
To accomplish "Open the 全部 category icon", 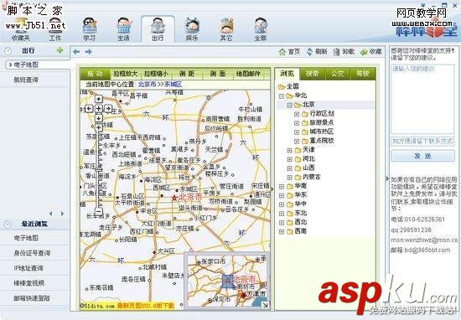I will point(261,29).
